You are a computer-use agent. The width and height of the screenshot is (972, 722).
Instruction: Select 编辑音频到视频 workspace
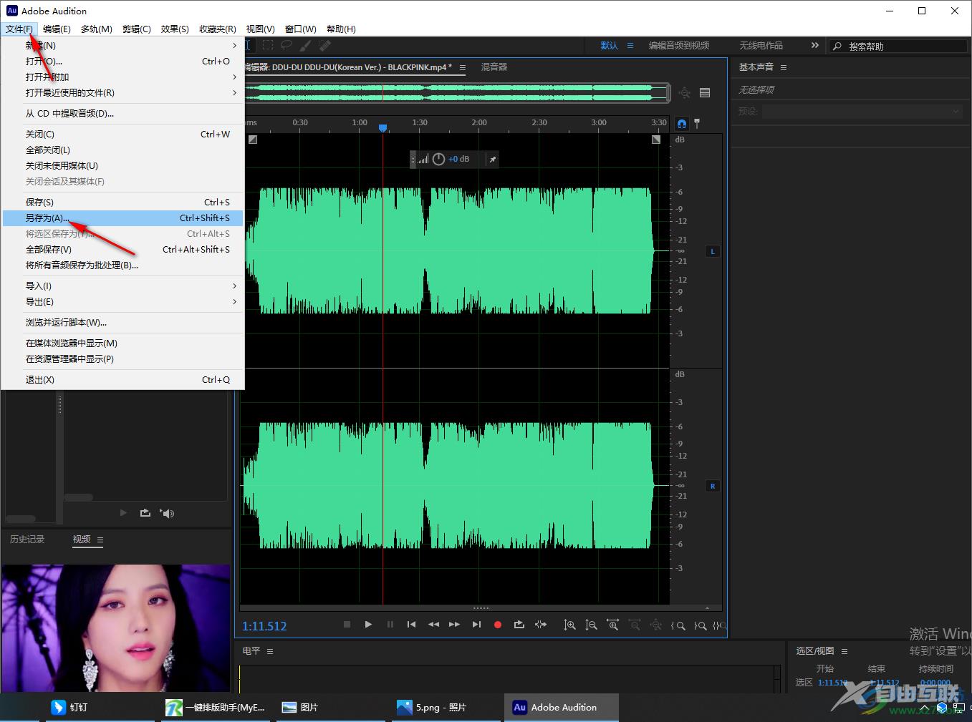click(679, 45)
